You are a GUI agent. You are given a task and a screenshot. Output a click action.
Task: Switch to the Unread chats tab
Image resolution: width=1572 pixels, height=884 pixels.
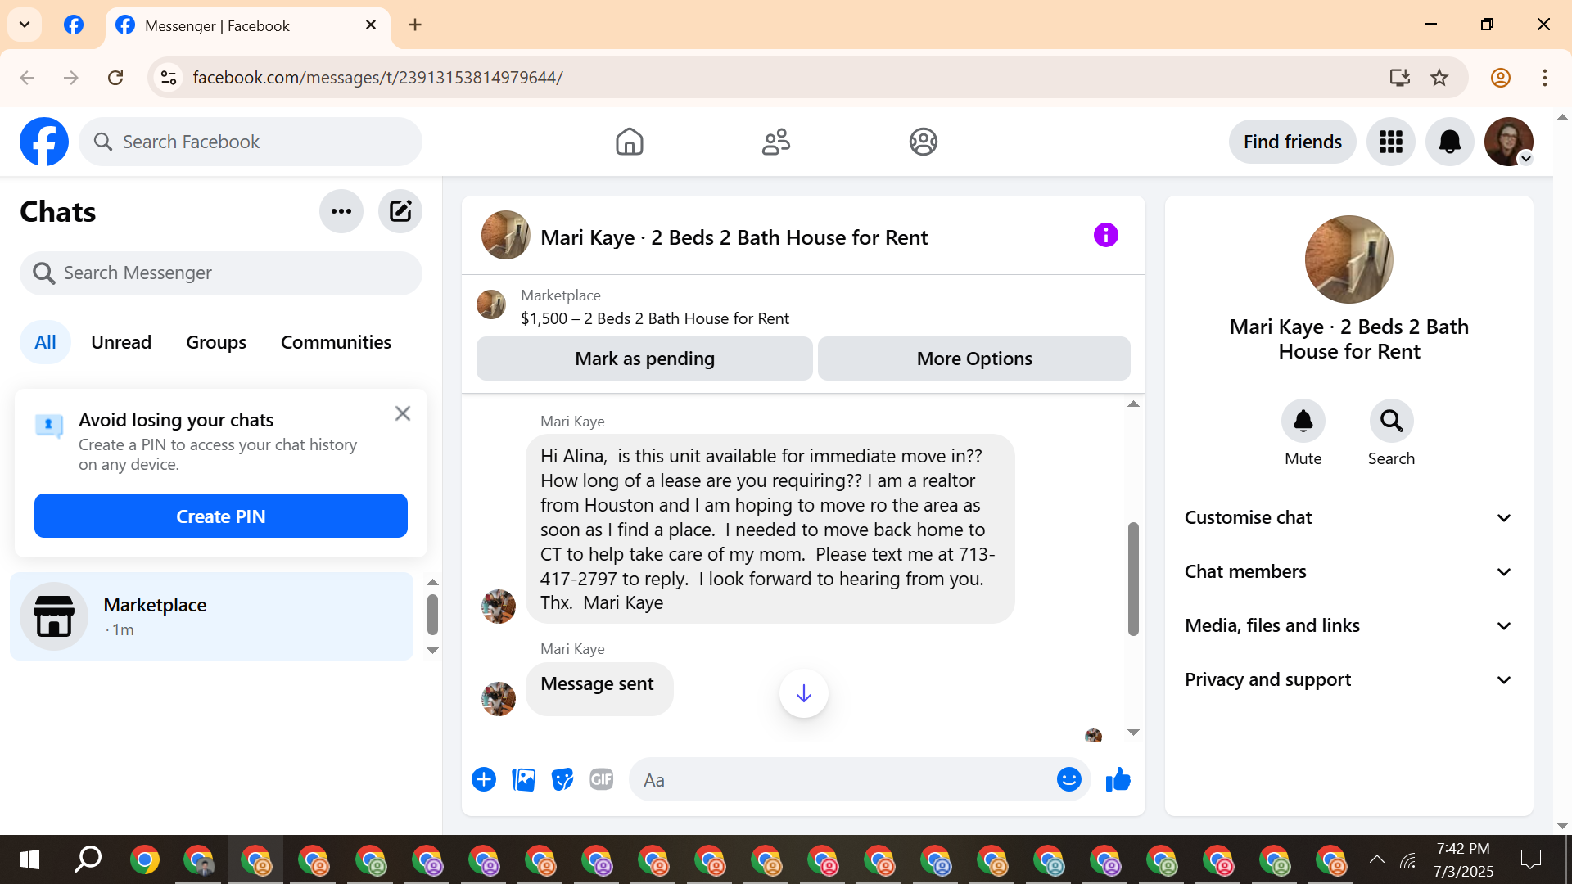pos(121,342)
